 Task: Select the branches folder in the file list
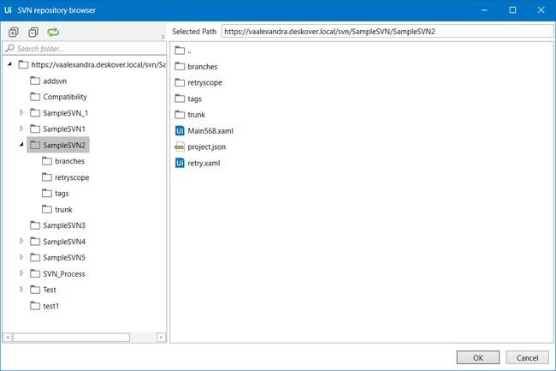point(196,66)
